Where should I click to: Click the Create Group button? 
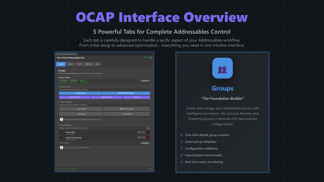point(80,93)
